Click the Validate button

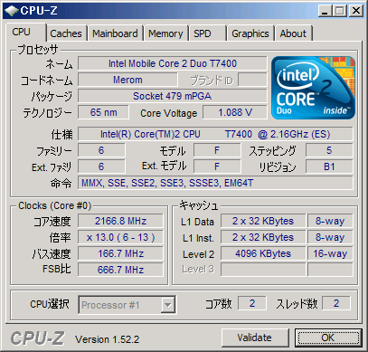click(x=255, y=338)
